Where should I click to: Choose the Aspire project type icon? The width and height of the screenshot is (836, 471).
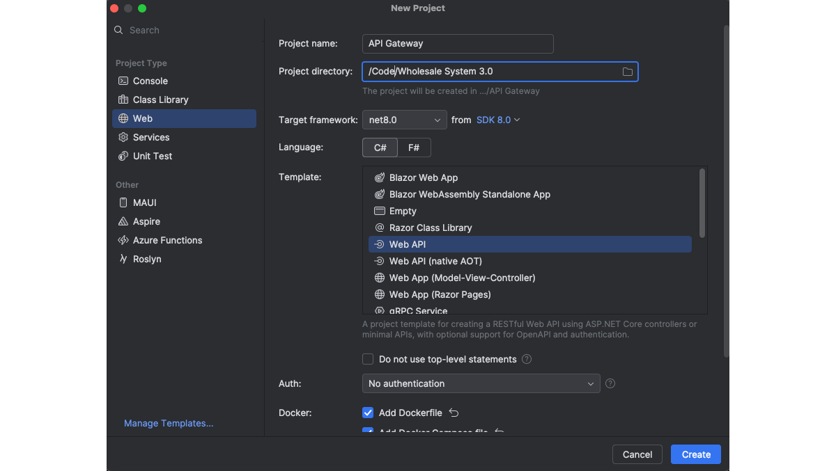click(123, 221)
